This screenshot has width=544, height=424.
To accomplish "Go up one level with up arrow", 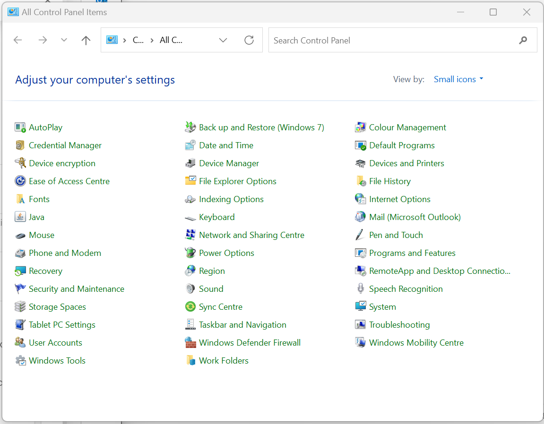I will coord(86,40).
